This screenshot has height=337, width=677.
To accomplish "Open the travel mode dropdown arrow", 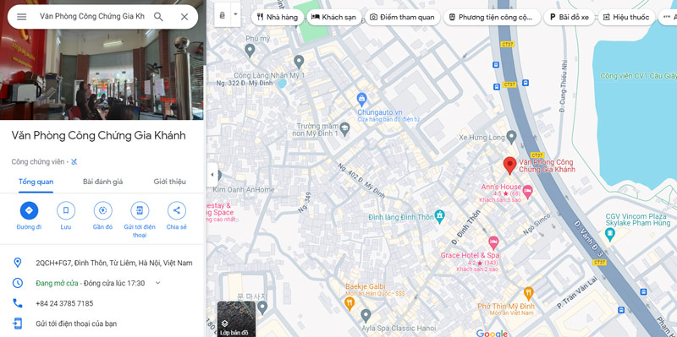I will coord(236,14).
